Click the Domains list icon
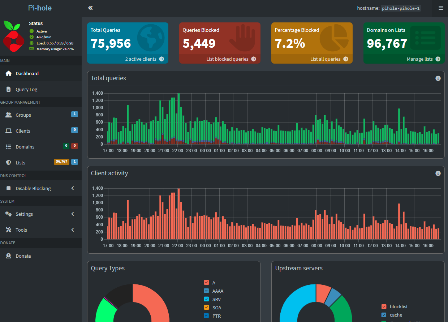The width and height of the screenshot is (448, 322). [9, 147]
